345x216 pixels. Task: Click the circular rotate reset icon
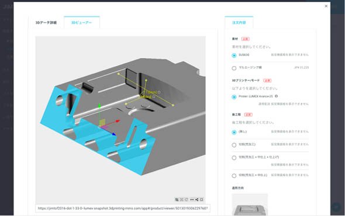click(187, 200)
